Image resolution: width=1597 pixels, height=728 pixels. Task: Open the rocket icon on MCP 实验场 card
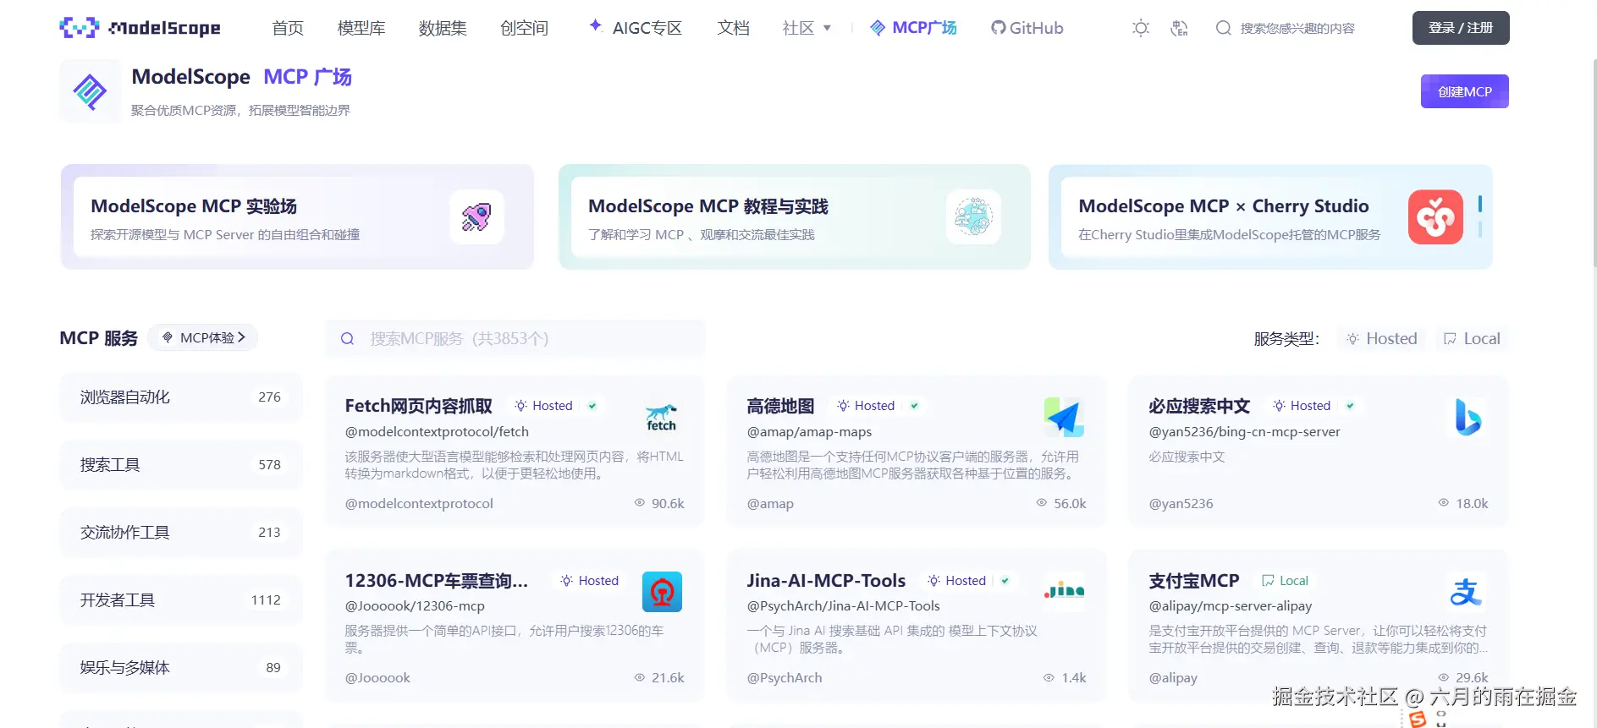(476, 217)
